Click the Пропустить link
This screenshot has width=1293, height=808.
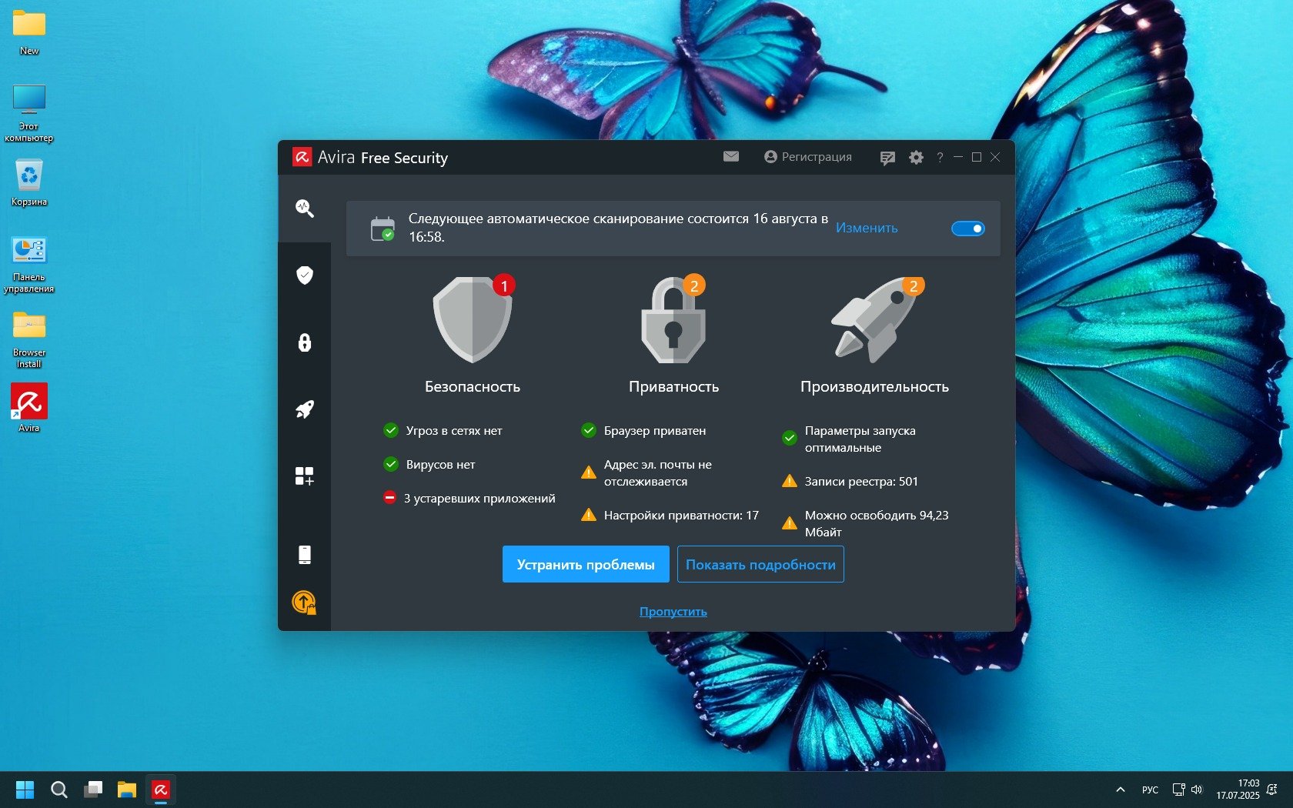[673, 611]
